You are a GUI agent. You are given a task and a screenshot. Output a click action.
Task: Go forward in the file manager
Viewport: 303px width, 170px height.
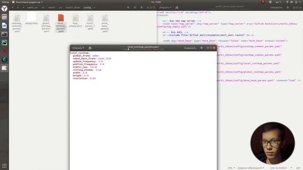[x=18, y=8]
